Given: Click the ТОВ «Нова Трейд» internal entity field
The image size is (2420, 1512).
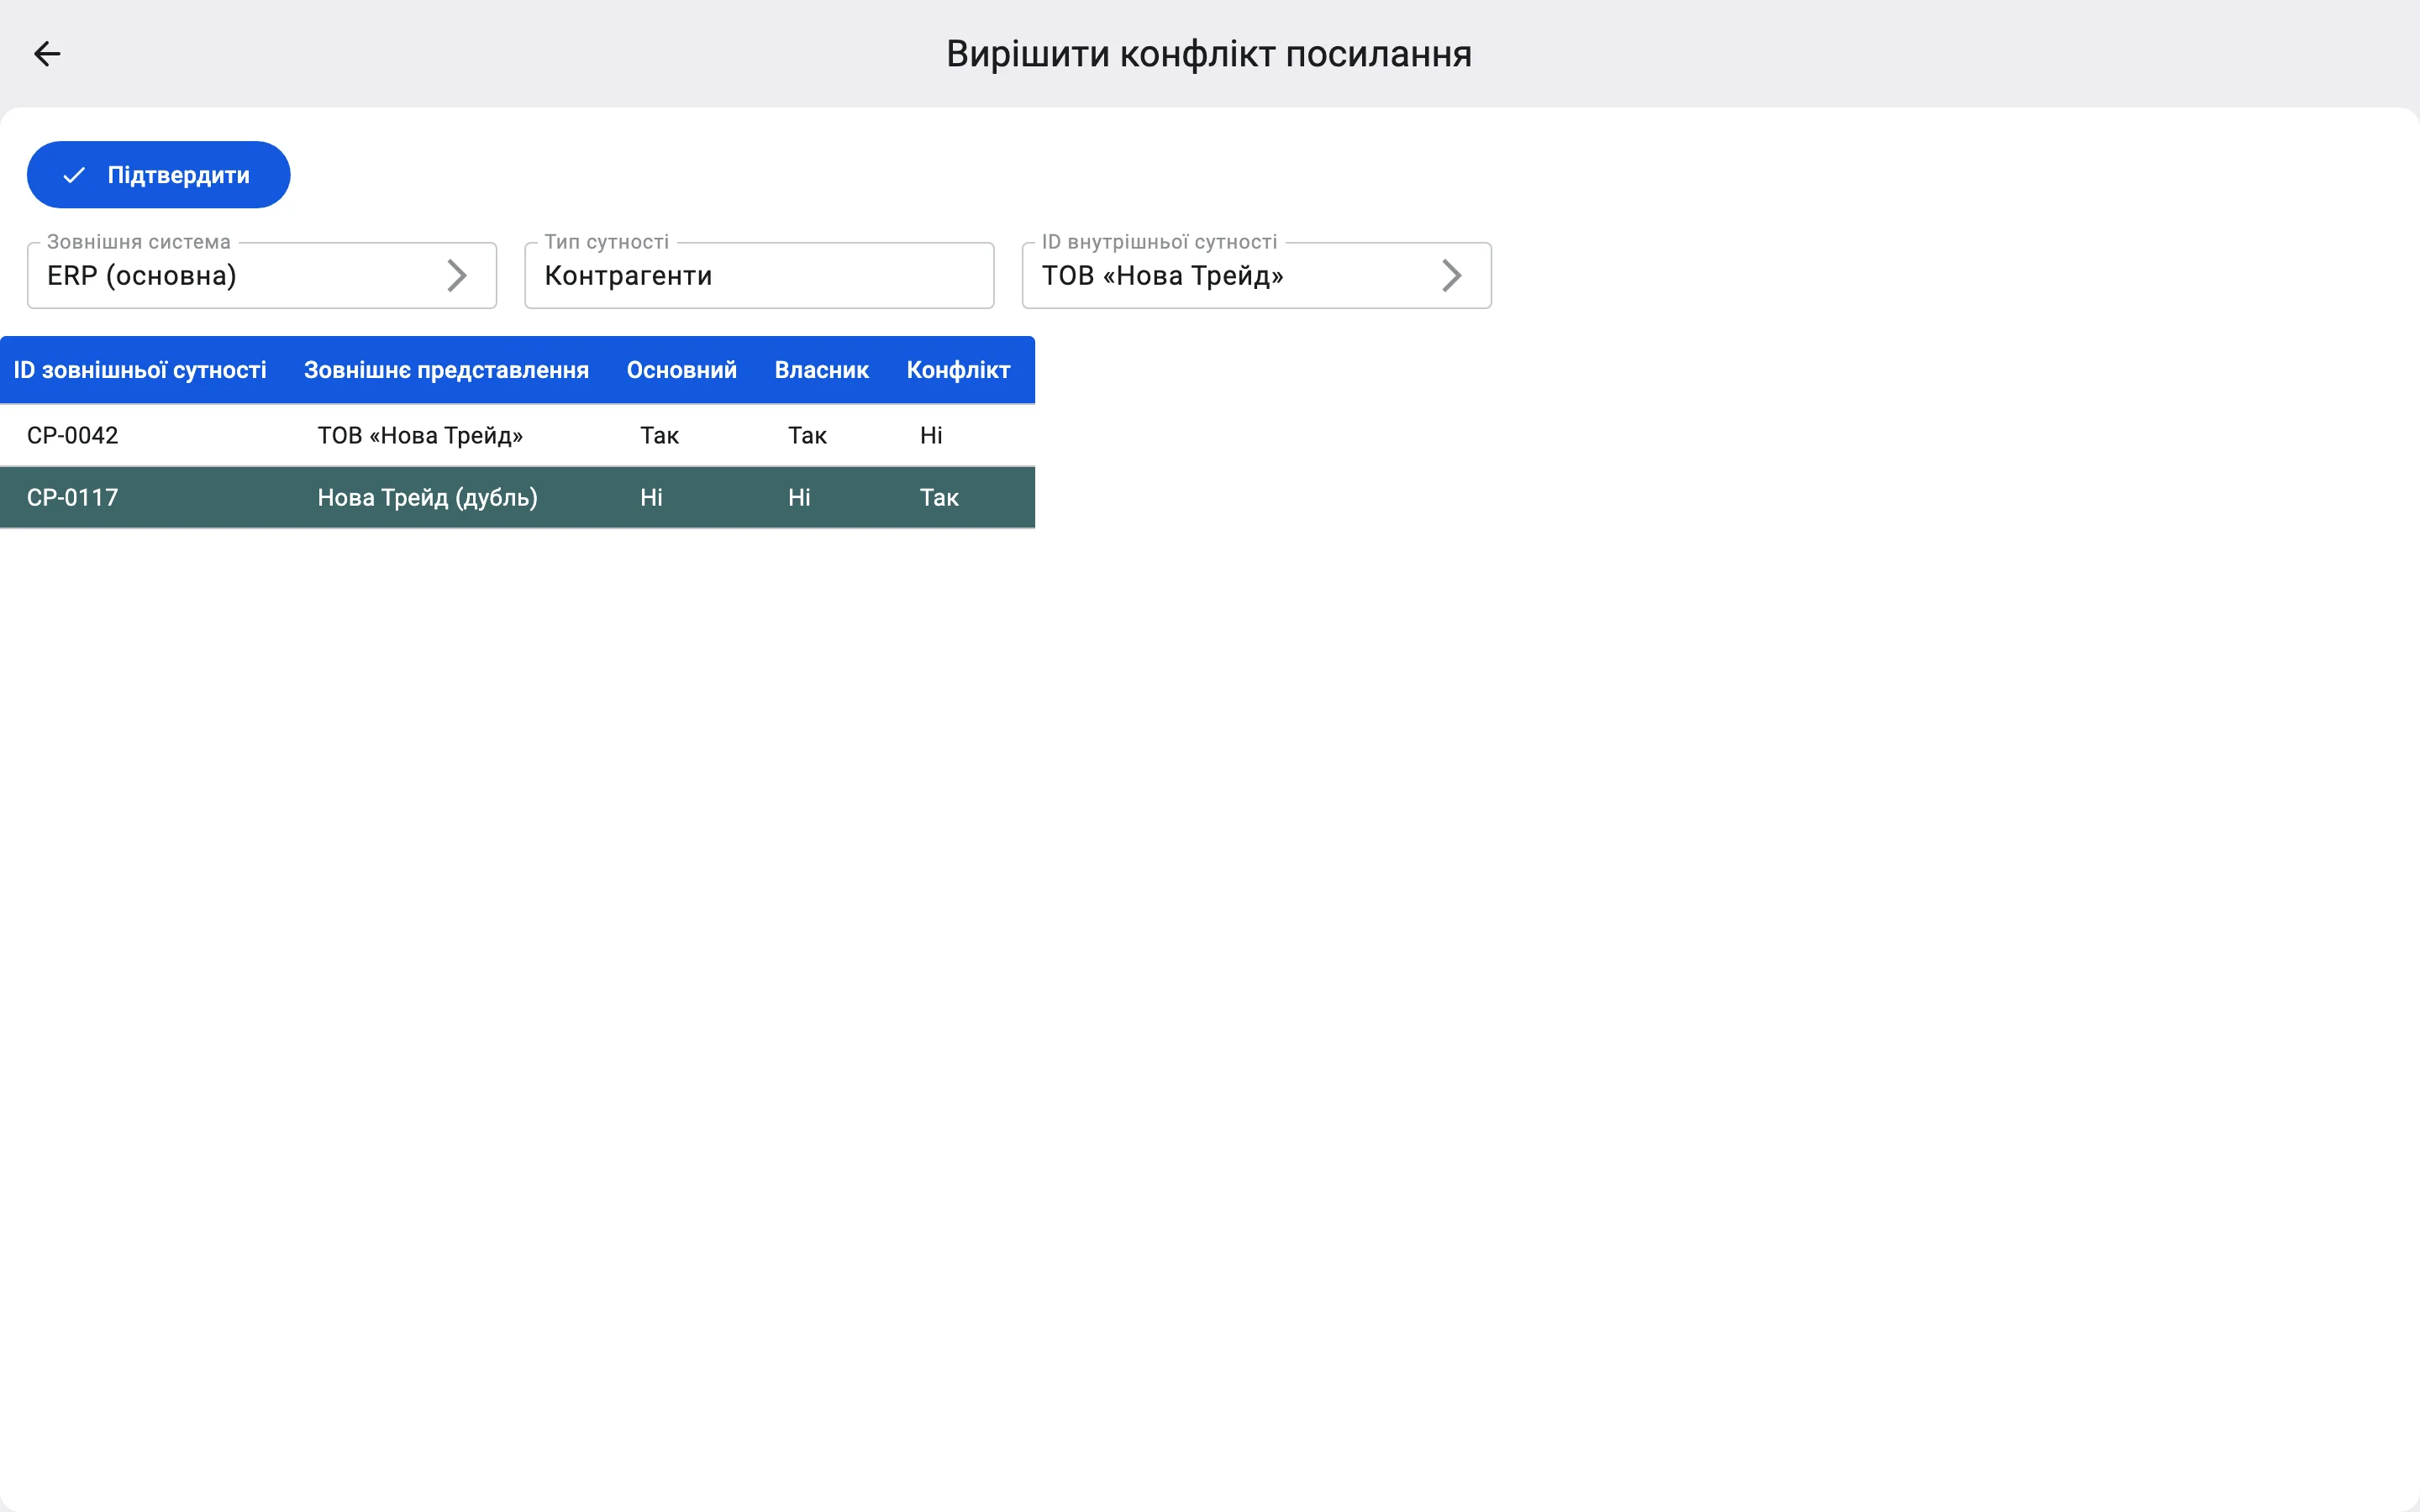Looking at the screenshot, I should click(x=1256, y=275).
